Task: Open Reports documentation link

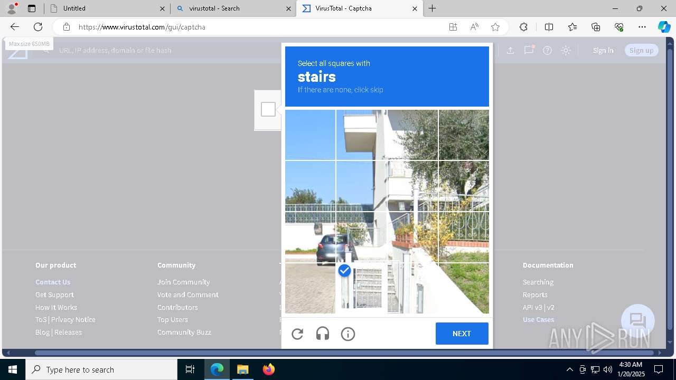Action: [535, 294]
